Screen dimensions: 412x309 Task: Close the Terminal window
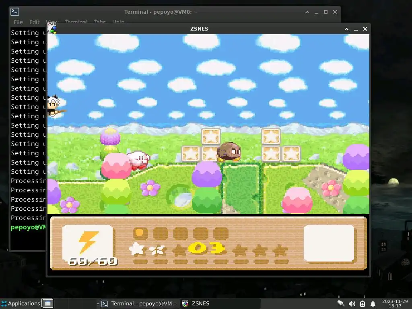click(335, 12)
